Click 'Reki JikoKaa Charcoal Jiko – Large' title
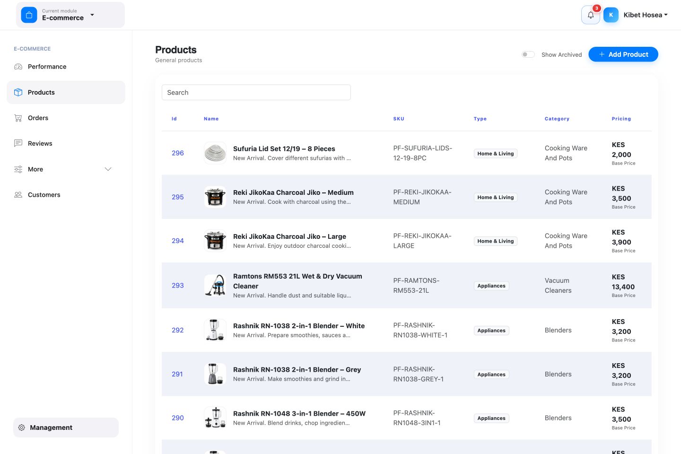This screenshot has width=681, height=454. [289, 236]
